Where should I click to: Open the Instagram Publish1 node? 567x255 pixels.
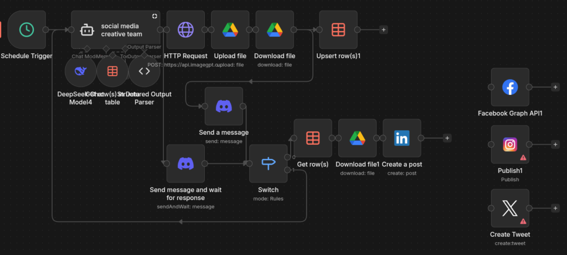pyautogui.click(x=509, y=145)
